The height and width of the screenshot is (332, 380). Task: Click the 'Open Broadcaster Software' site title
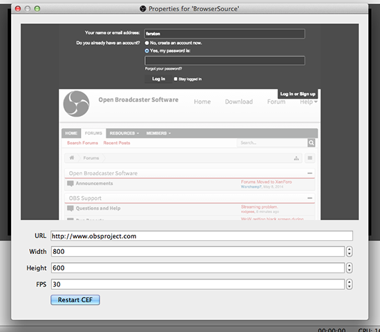[x=138, y=100]
